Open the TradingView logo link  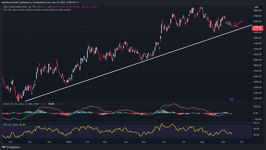(x=11, y=147)
